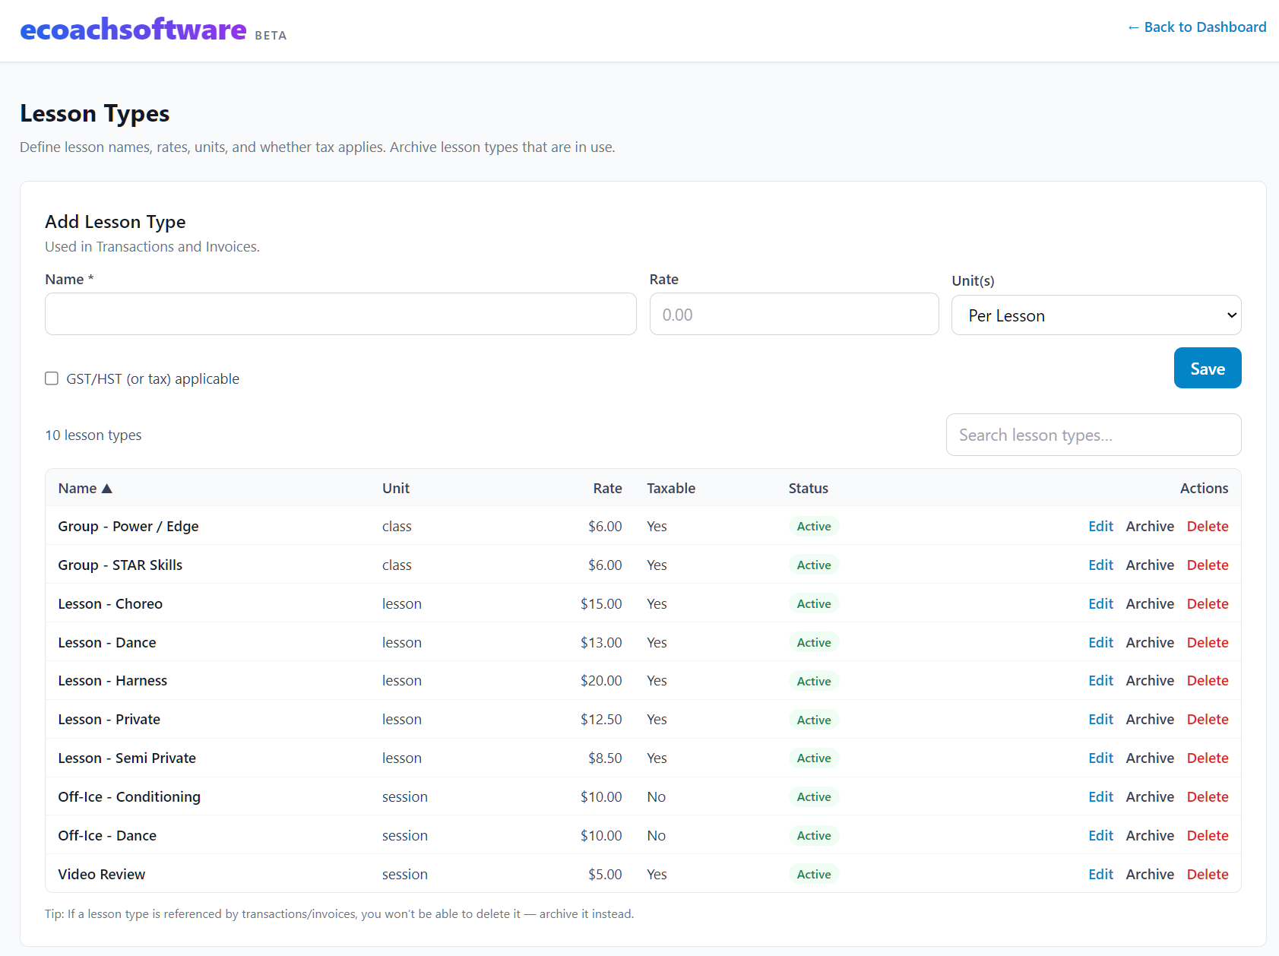
Task: Archive Off-Ice - Conditioning entry
Action: [1149, 797]
